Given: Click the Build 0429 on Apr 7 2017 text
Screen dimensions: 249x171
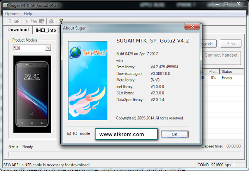Looking at the screenshot, I should tap(137, 54).
